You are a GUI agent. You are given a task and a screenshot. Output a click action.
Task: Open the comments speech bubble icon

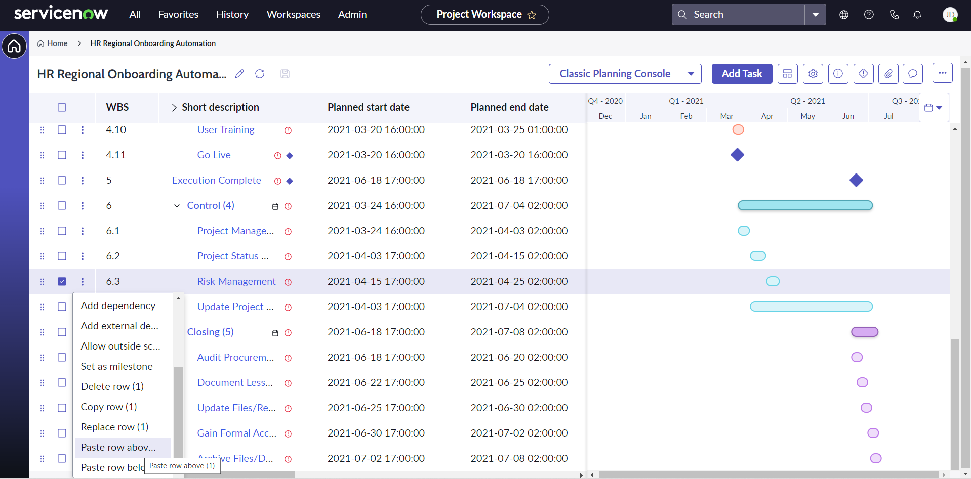coord(913,73)
